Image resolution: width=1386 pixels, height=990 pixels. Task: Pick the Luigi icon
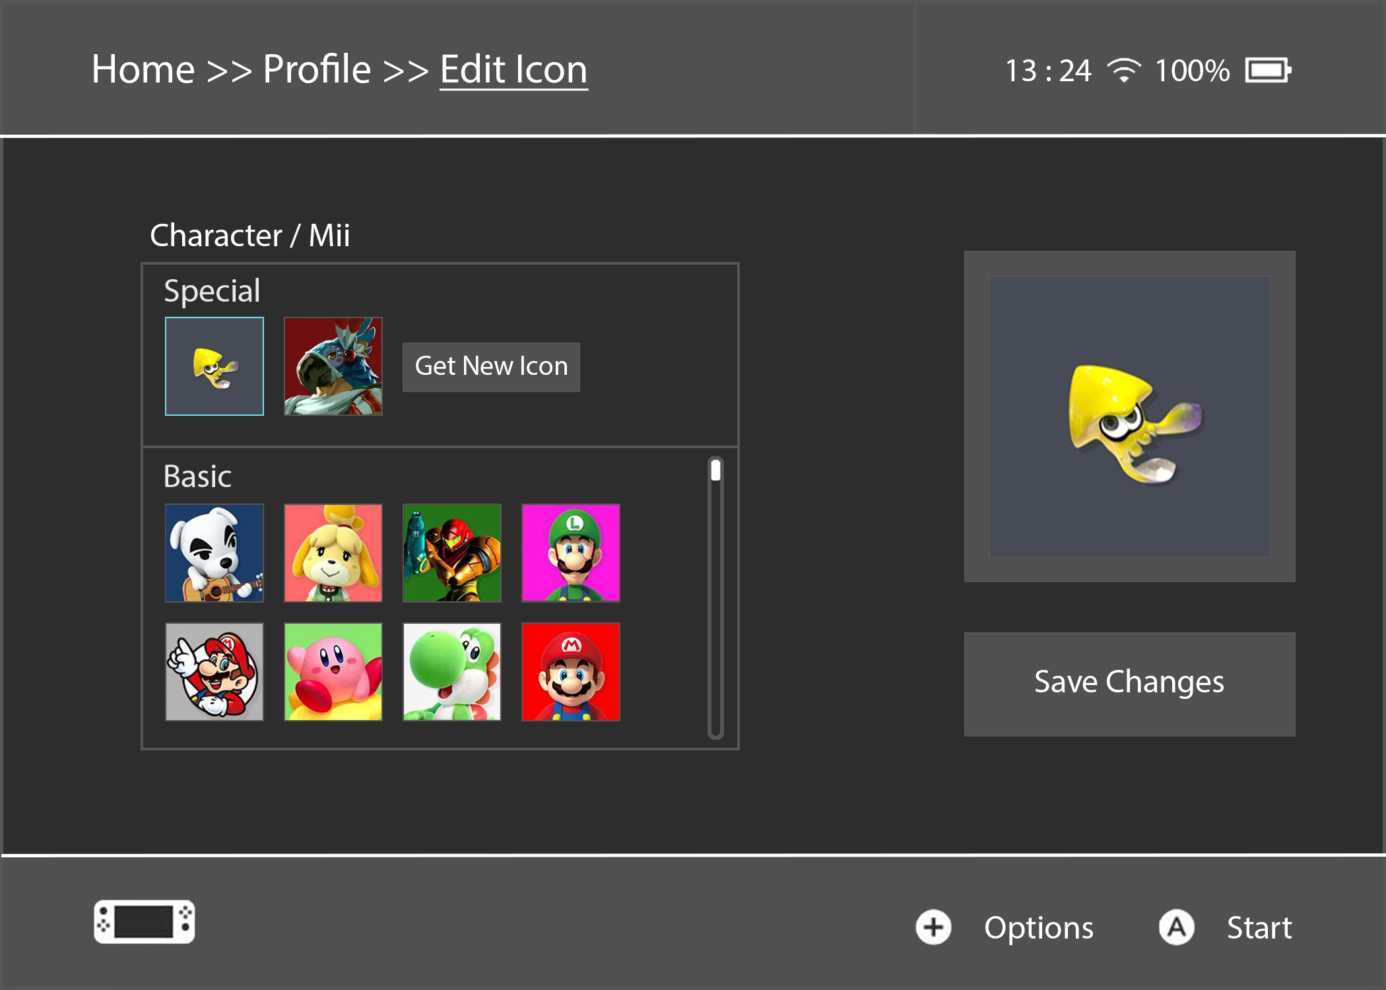pos(570,553)
